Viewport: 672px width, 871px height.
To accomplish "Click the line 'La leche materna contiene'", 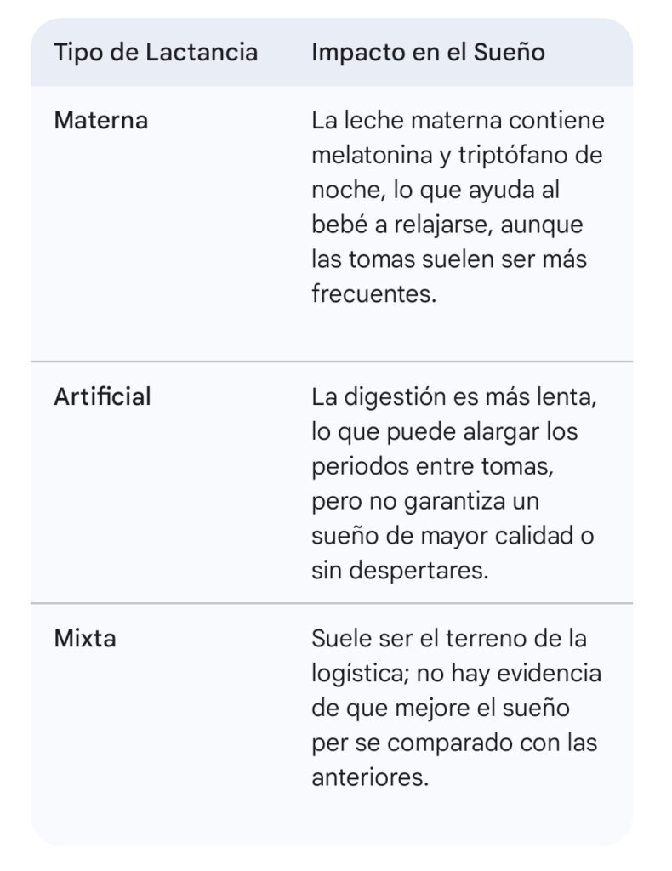I will tap(458, 121).
